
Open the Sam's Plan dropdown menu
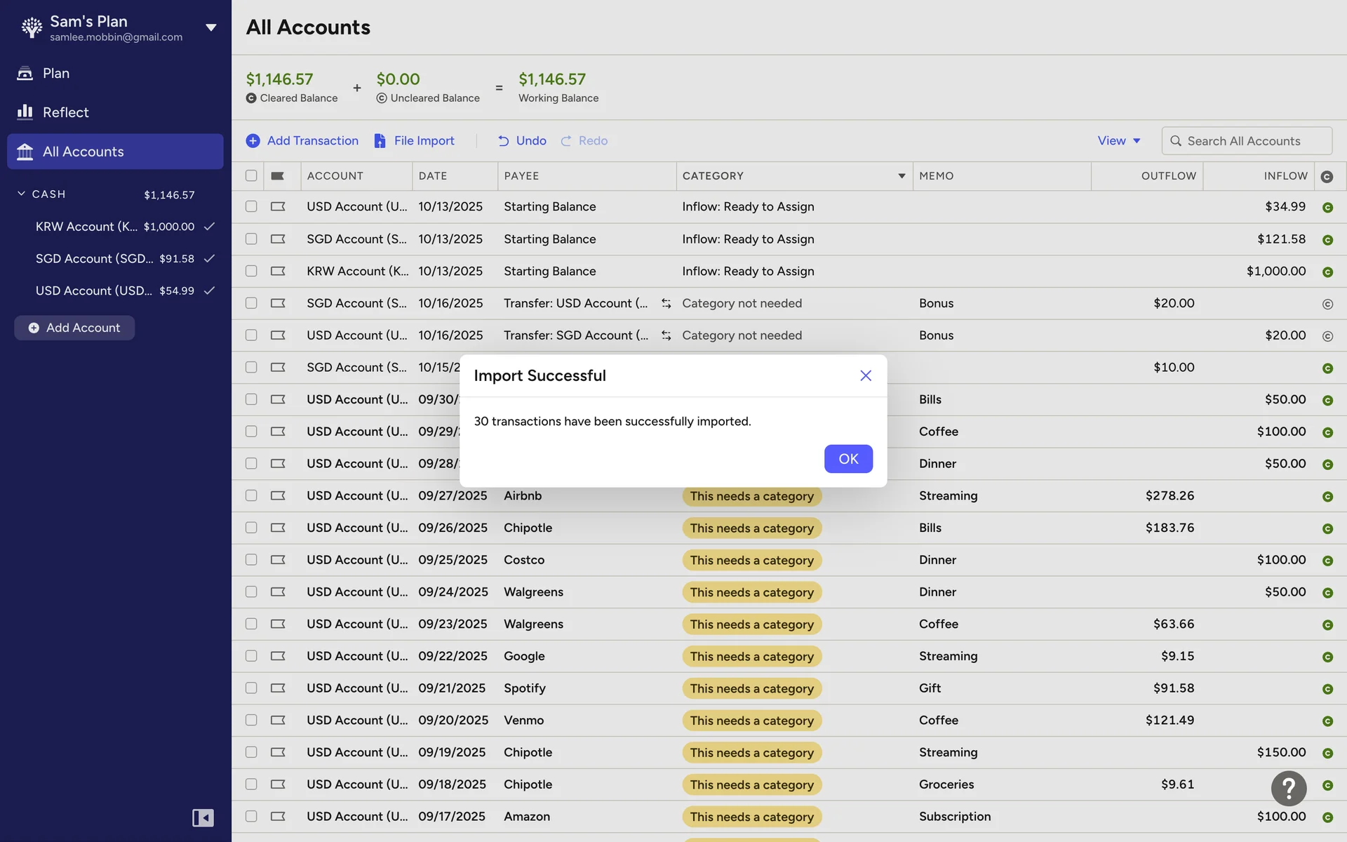tap(210, 27)
